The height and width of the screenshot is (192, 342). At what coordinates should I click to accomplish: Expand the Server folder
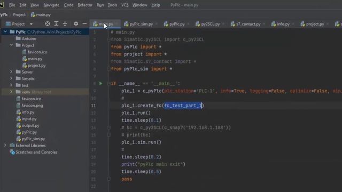click(11, 71)
